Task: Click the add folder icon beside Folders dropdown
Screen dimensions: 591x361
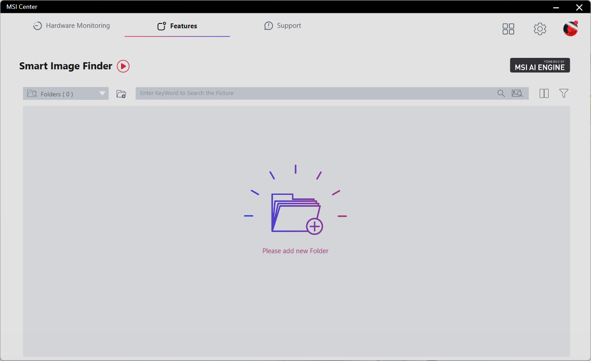Action: [121, 94]
